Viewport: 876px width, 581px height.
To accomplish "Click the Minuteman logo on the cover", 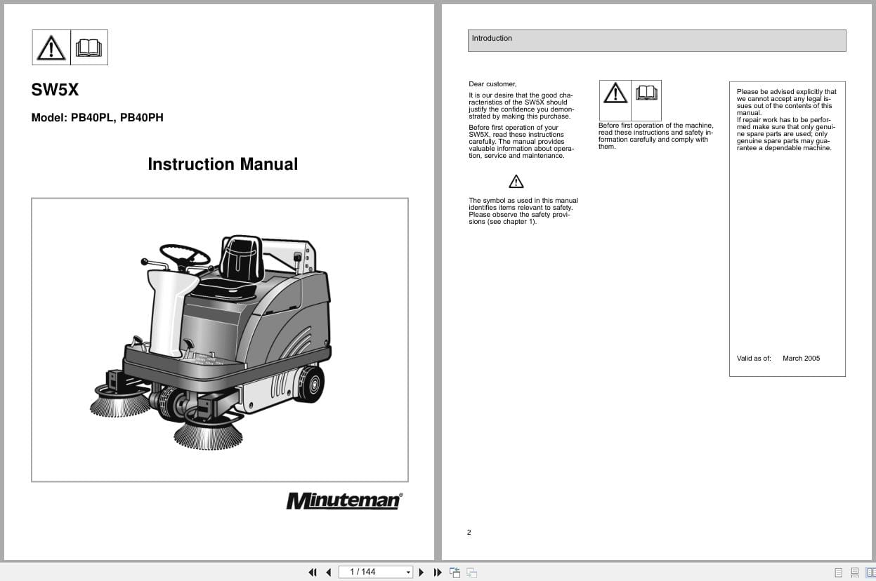I will [x=344, y=500].
